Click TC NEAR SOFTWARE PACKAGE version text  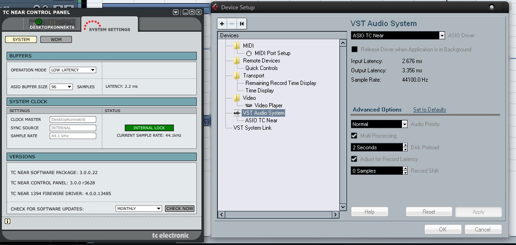(54, 172)
